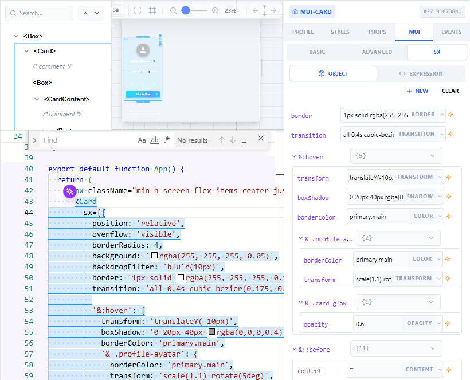Click the CLEAR button
Image resolution: width=470 pixels, height=380 pixels.
point(450,91)
